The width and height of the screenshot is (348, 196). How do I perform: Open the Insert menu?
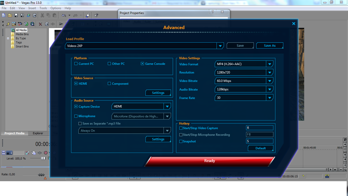point(32,8)
